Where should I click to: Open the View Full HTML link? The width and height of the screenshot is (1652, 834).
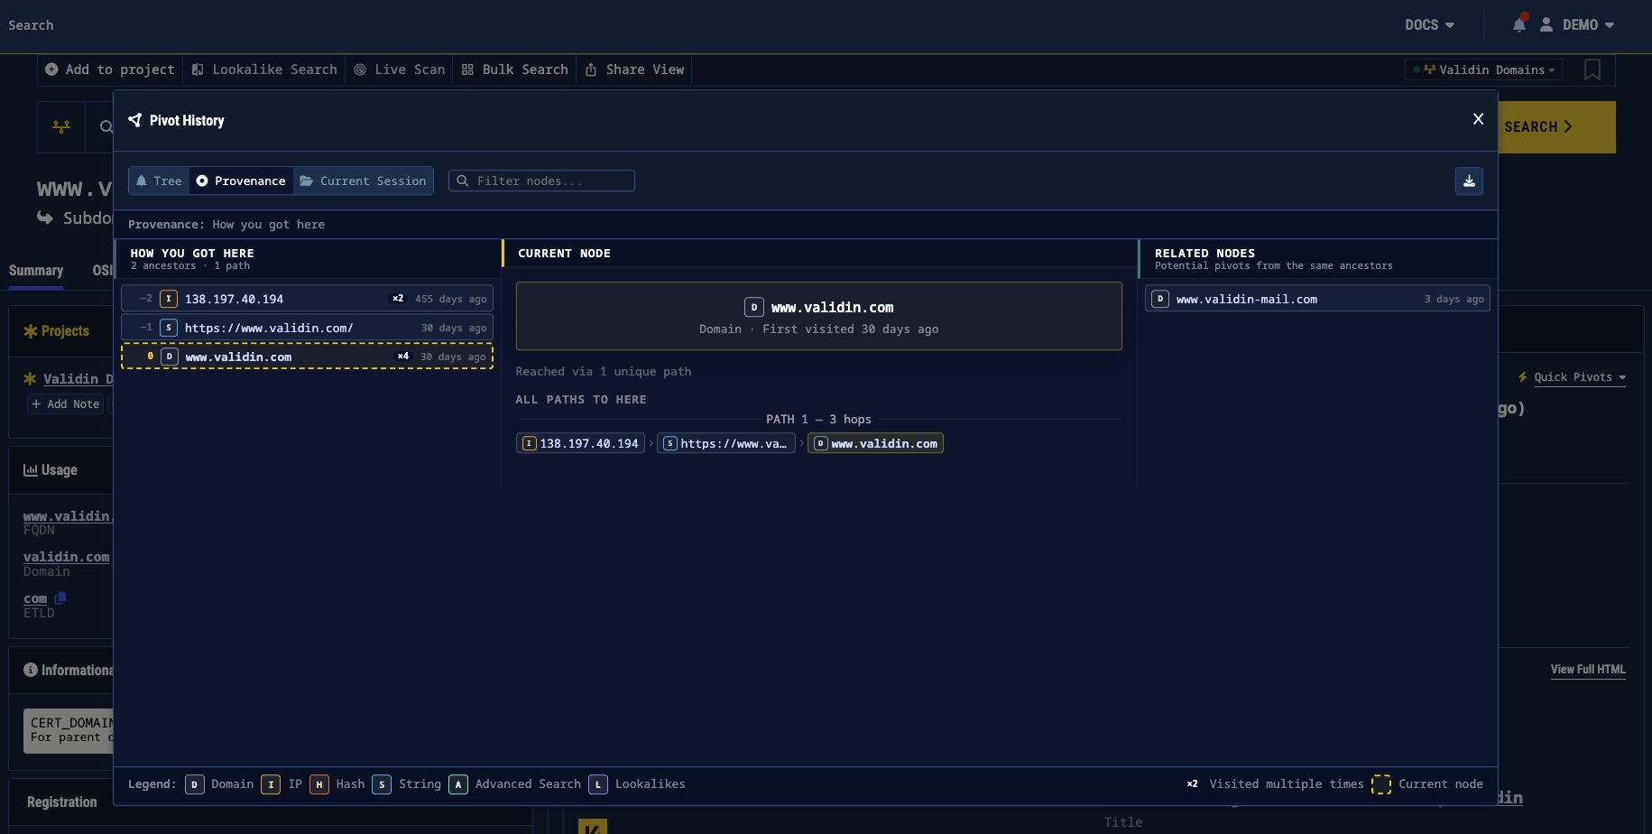pyautogui.click(x=1587, y=670)
